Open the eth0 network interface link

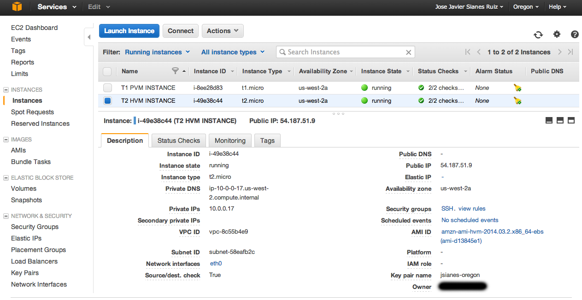216,264
